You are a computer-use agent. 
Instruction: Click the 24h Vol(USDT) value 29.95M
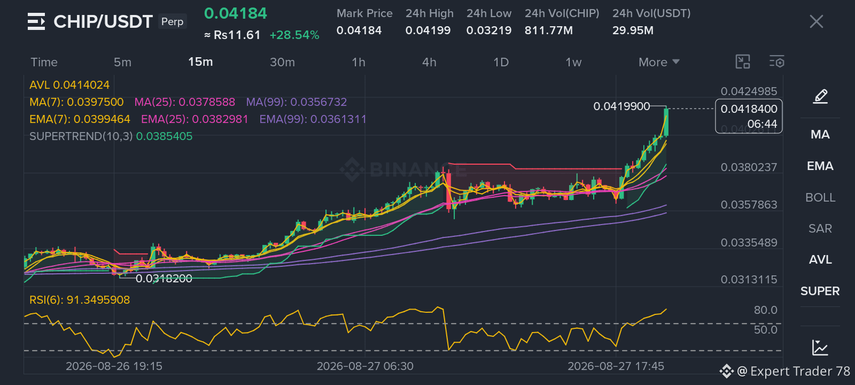coord(633,30)
